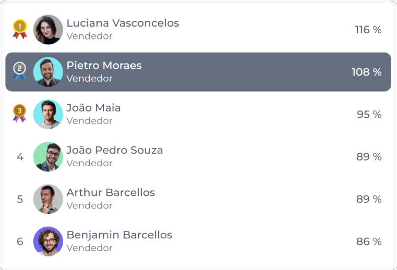Click the 116 % score value
This screenshot has width=397, height=270.
pos(368,30)
